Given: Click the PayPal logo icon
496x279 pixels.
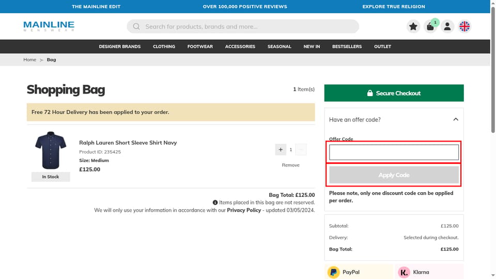Looking at the screenshot, I should point(333,272).
